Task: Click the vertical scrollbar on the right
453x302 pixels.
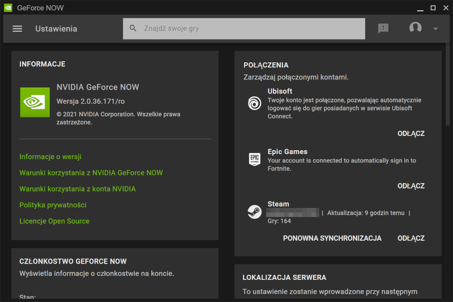Action: coord(447,84)
